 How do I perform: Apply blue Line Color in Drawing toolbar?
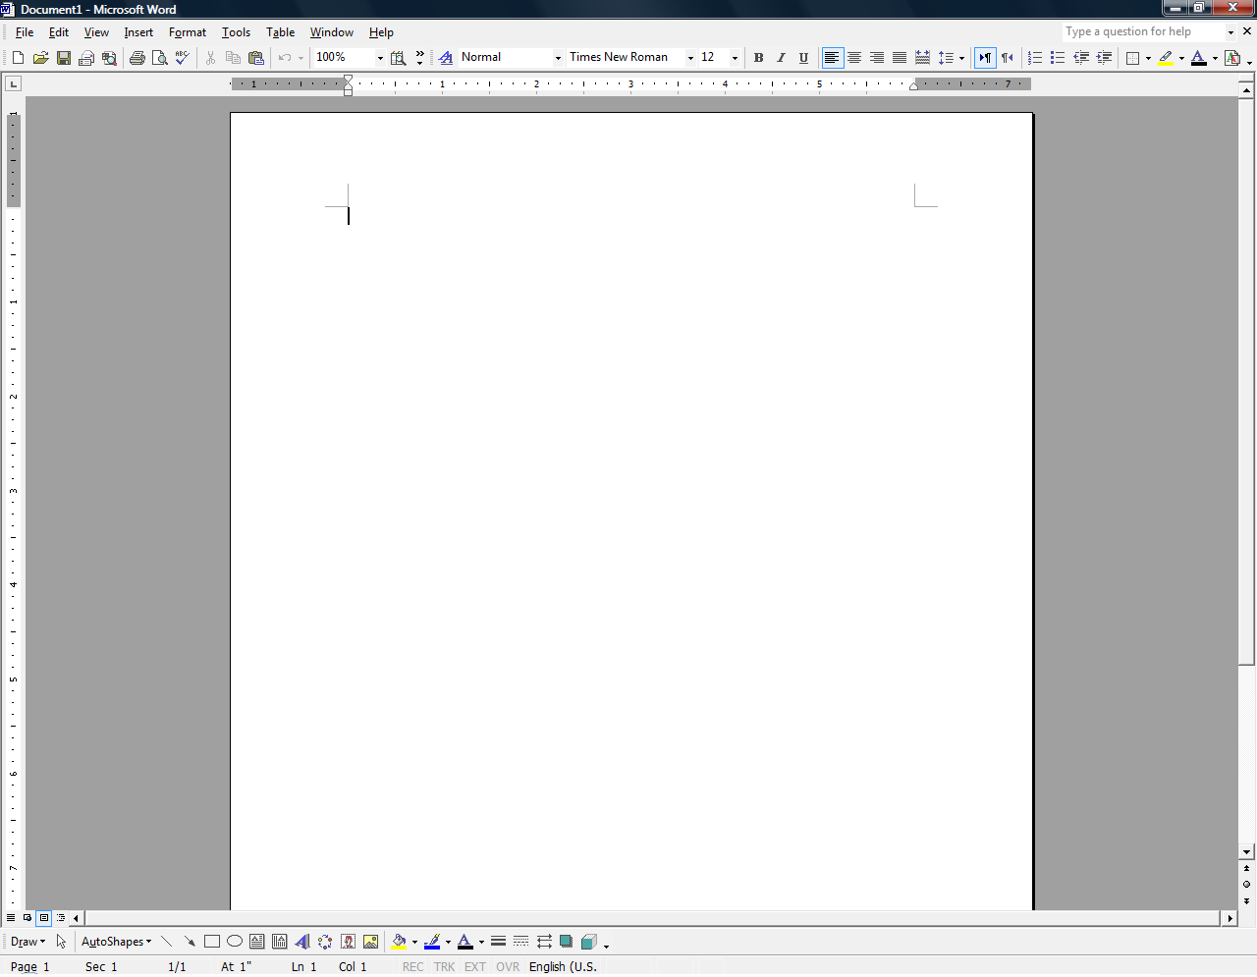(432, 942)
